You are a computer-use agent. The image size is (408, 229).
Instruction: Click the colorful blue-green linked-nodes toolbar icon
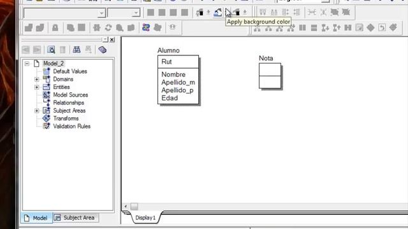pos(146,27)
